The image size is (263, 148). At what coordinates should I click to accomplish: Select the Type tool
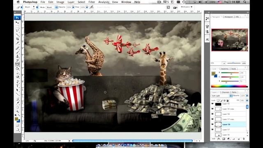[x=17, y=86]
